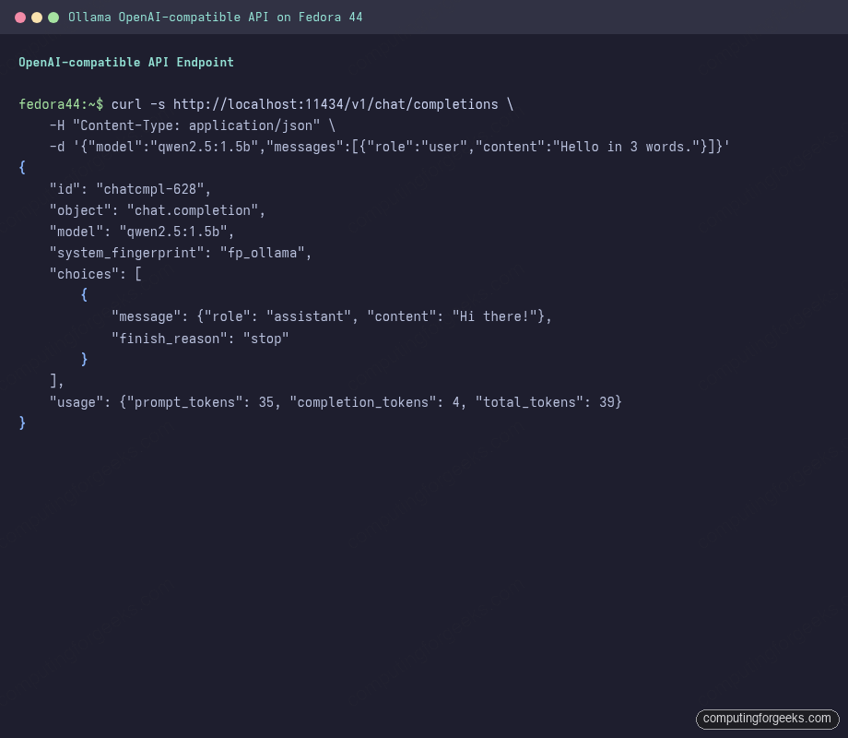Click the 'OpenAI-compatible API Endpoint' heading
Image resolution: width=848 pixels, height=738 pixels.
(126, 62)
